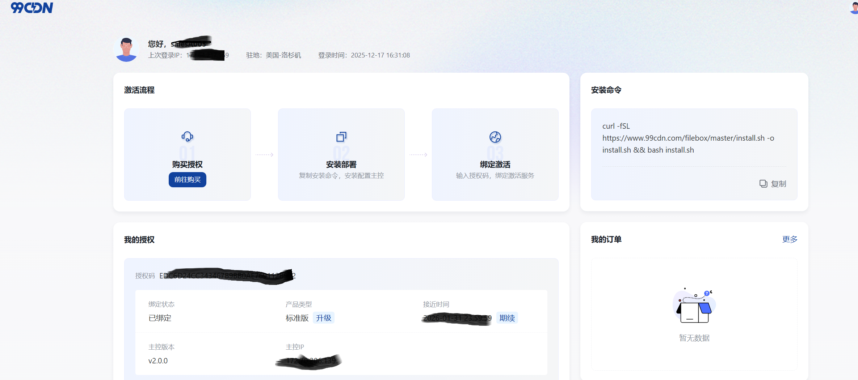Click the 复制 text label
858x380 pixels.
pos(778,184)
